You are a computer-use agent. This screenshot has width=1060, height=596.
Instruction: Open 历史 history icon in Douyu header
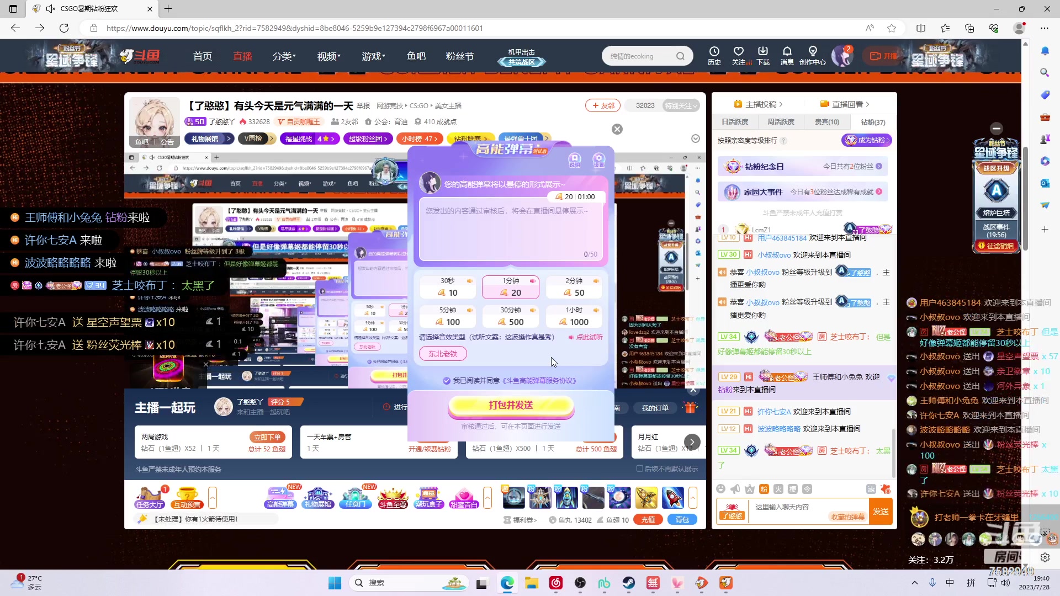(x=714, y=56)
